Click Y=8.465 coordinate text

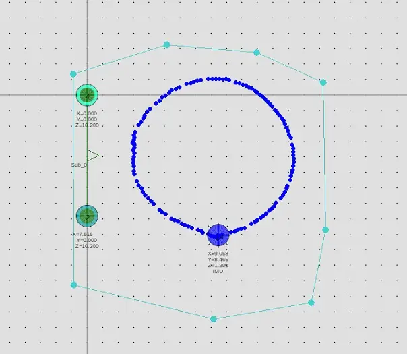[x=218, y=260]
